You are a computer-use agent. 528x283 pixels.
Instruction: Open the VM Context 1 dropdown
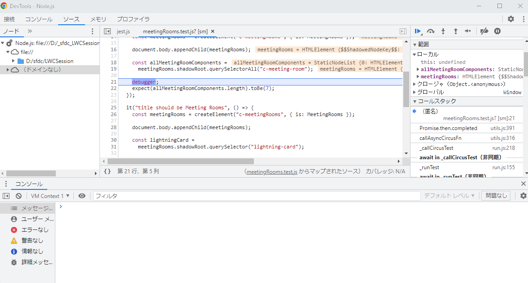(x=50, y=196)
